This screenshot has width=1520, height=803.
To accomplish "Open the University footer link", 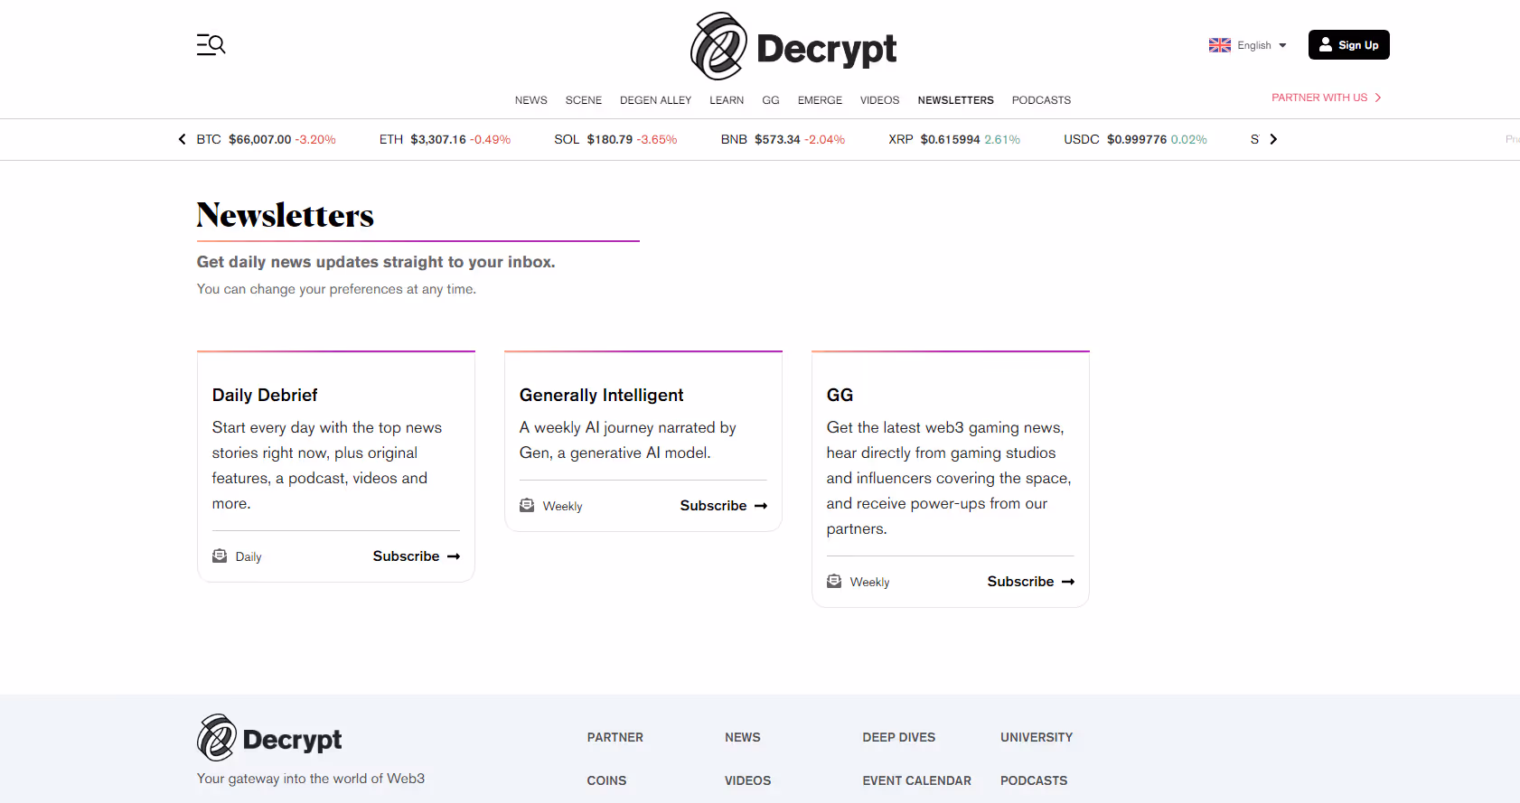I will (1037, 738).
